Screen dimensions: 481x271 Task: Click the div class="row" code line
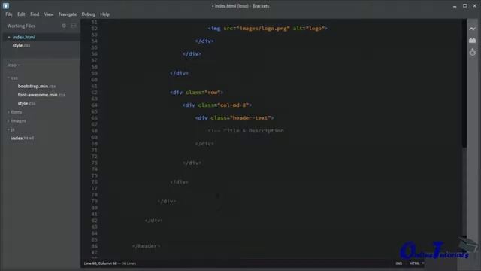point(196,92)
